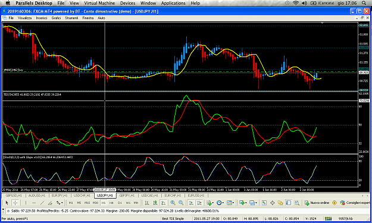Open Parallels Virtual Machine menu
The image size is (372, 223).
click(x=99, y=3)
